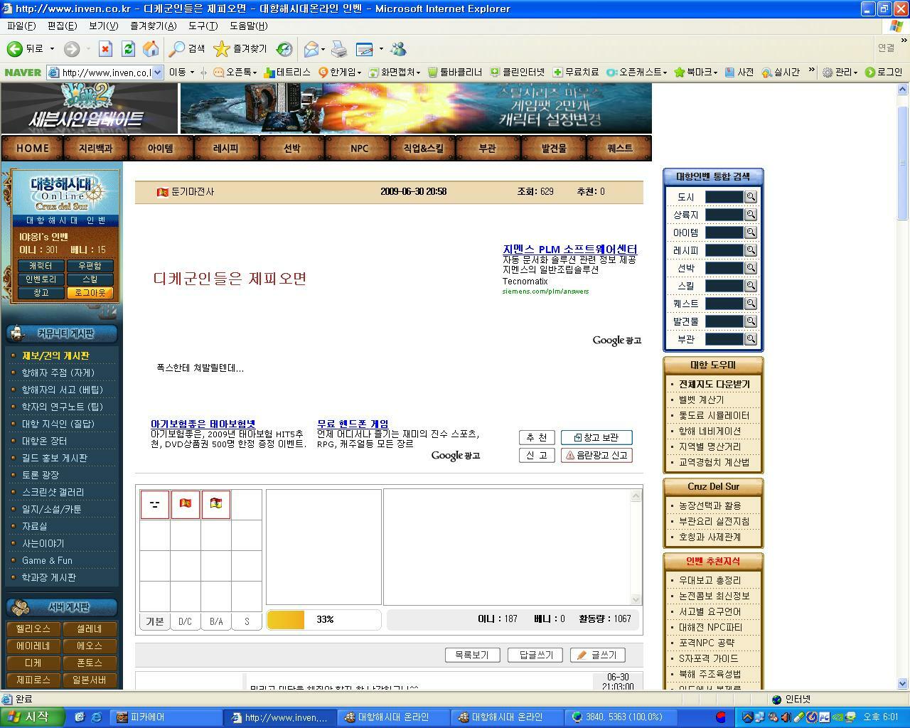Click the greyed-out forward arrow icon
The width and height of the screenshot is (910, 728).
(71, 49)
